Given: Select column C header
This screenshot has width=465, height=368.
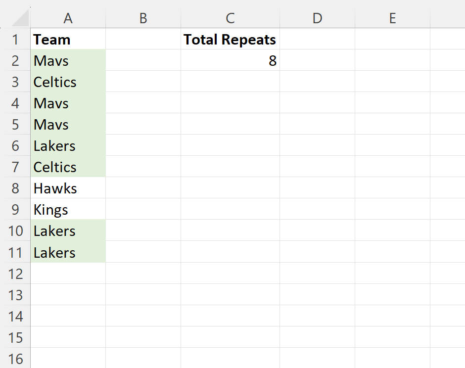Looking at the screenshot, I should point(230,18).
